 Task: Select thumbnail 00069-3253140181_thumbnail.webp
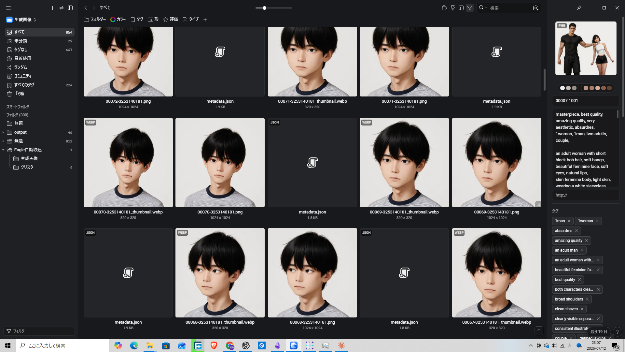[404, 163]
